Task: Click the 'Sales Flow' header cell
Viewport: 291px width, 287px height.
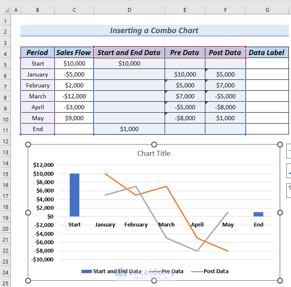Action: [74, 53]
